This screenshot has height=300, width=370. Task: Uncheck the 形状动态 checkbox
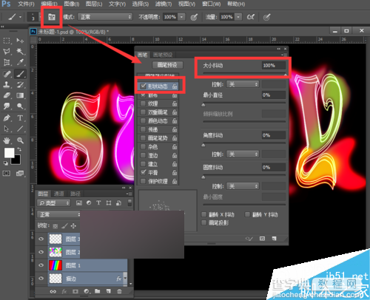144,86
